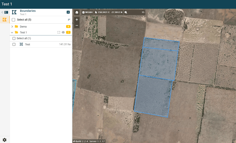Select the Test 1 folder row
The width and height of the screenshot is (236, 143).
(x=41, y=33)
